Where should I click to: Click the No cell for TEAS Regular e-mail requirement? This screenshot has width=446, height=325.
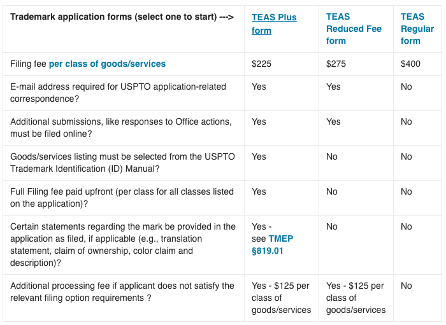tap(406, 87)
